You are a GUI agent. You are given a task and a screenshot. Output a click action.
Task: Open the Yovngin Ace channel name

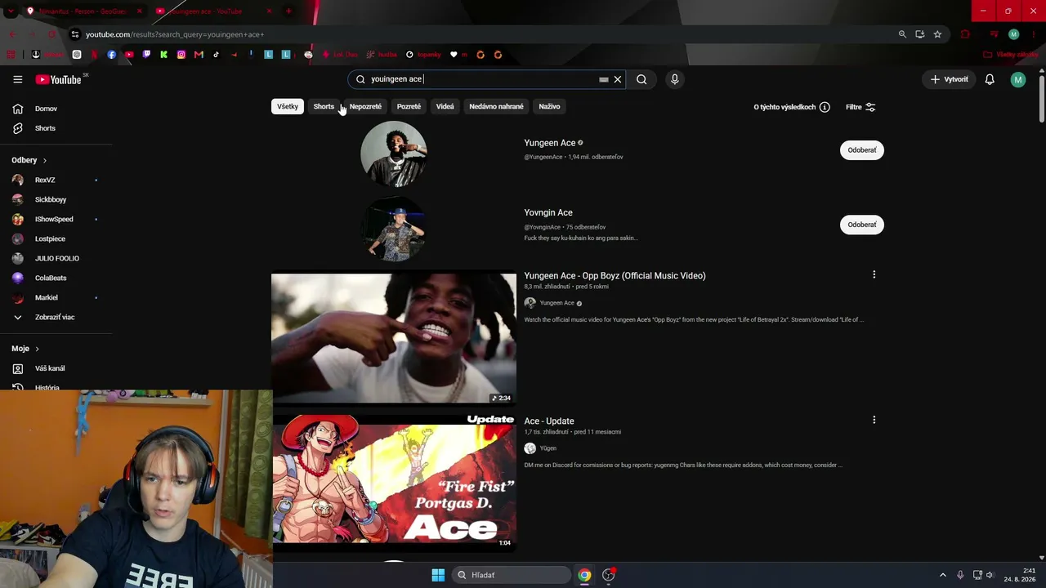(548, 212)
